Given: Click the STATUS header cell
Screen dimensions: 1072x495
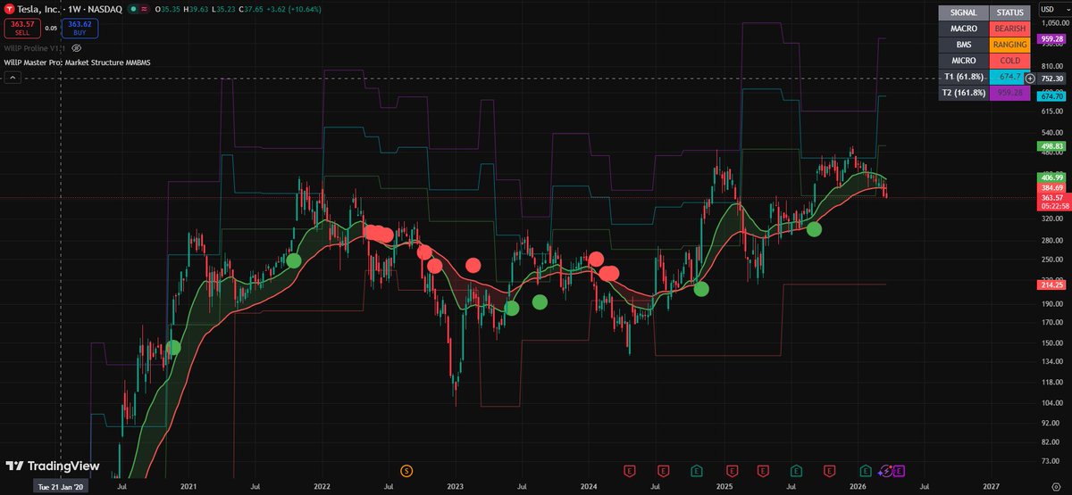Looking at the screenshot, I should click(1009, 12).
